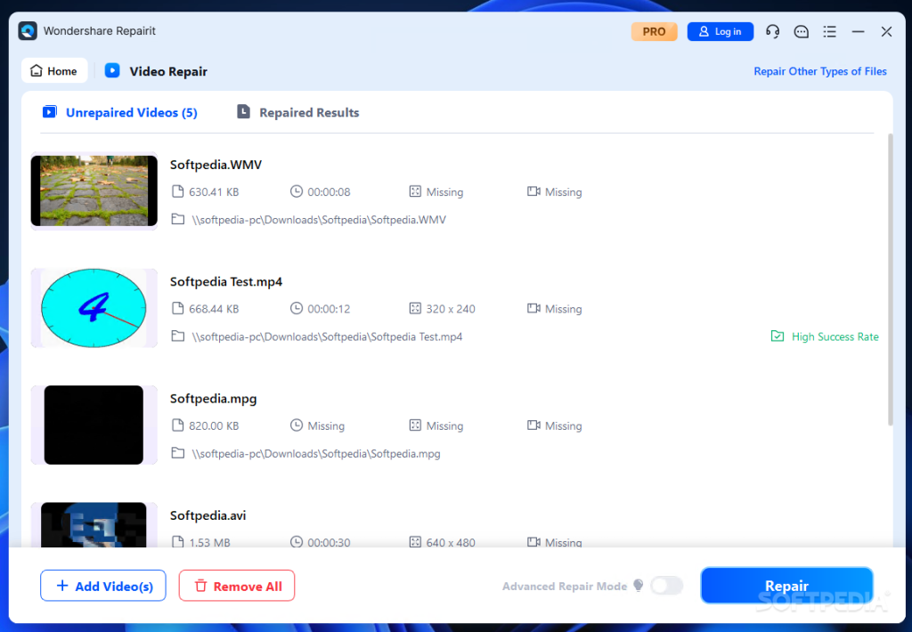Viewport: 912px width, 632px height.
Task: Click the 320 x 240 resolution value
Action: 451,309
